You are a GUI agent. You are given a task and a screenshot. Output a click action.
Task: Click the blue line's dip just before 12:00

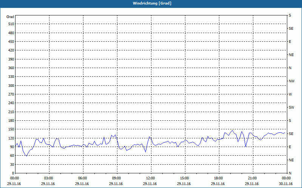(145, 152)
